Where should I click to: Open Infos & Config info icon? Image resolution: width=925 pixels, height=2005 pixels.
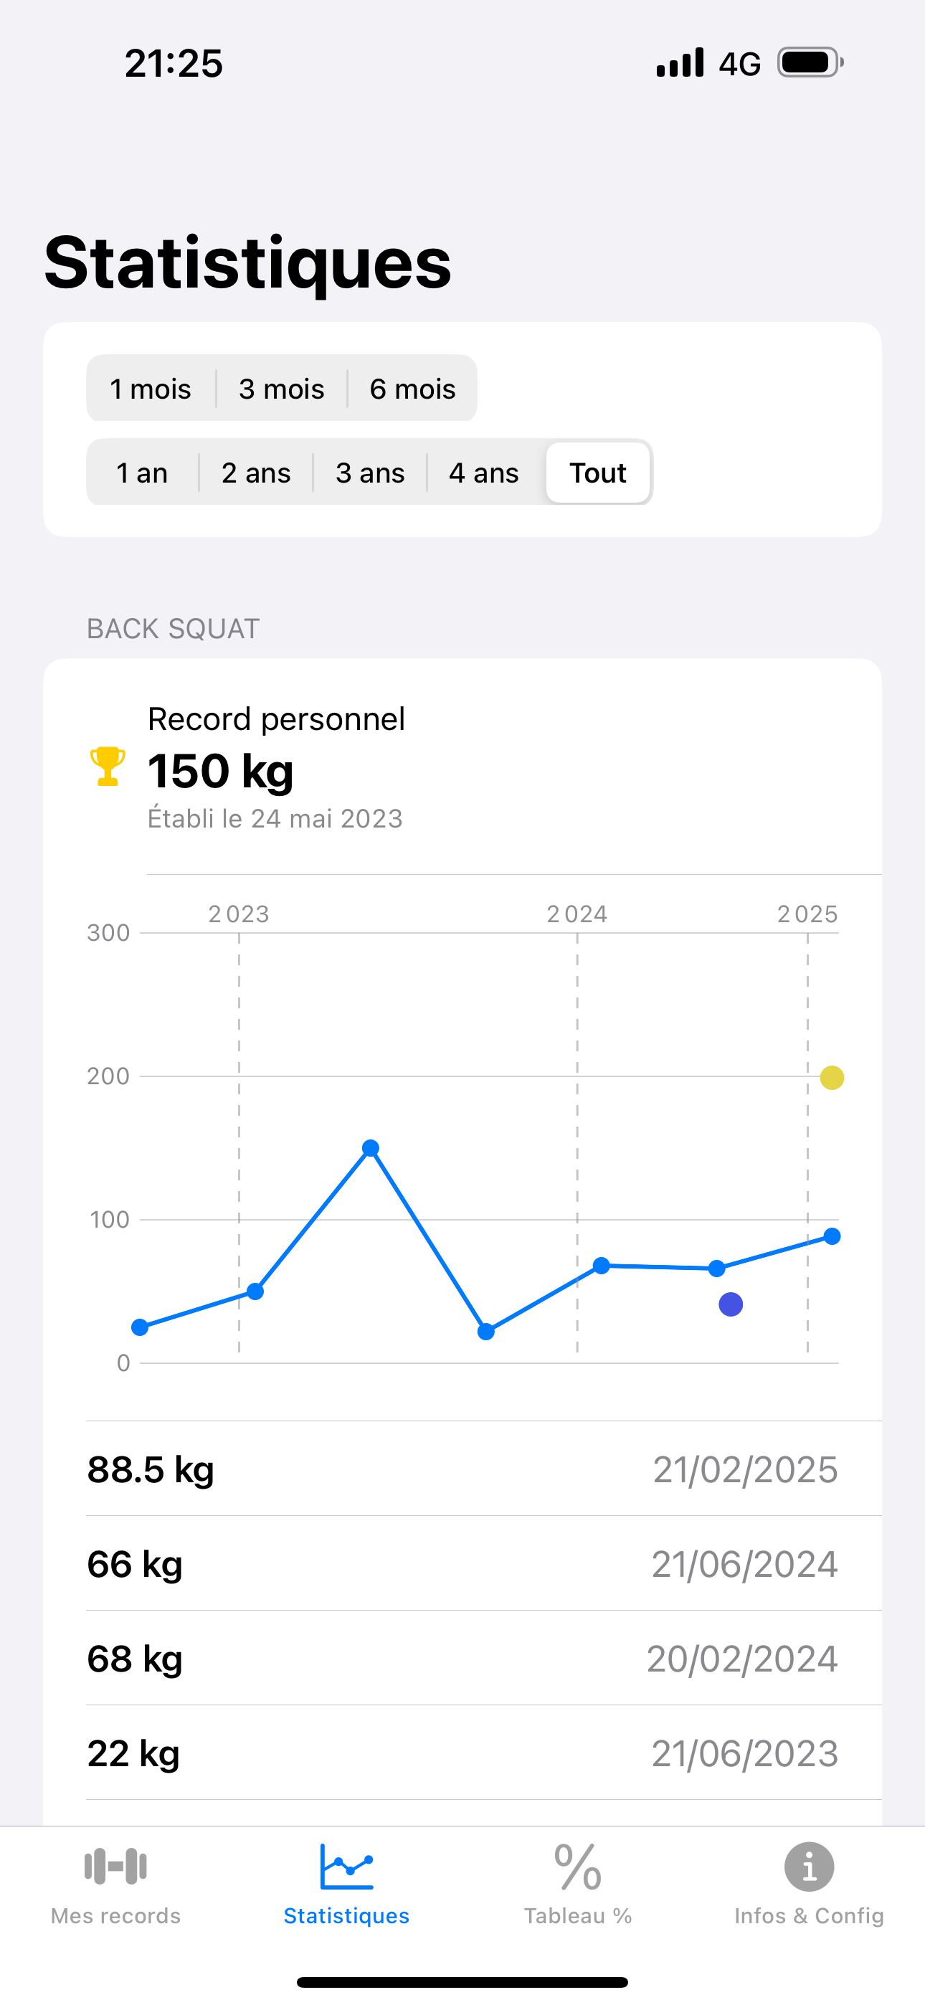pos(809,1867)
